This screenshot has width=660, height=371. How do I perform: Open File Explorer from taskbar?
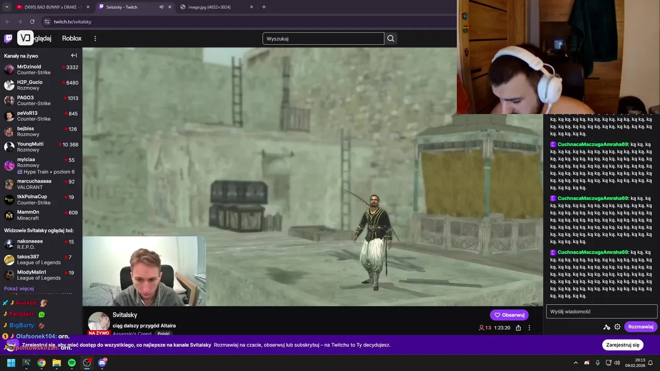click(57, 363)
